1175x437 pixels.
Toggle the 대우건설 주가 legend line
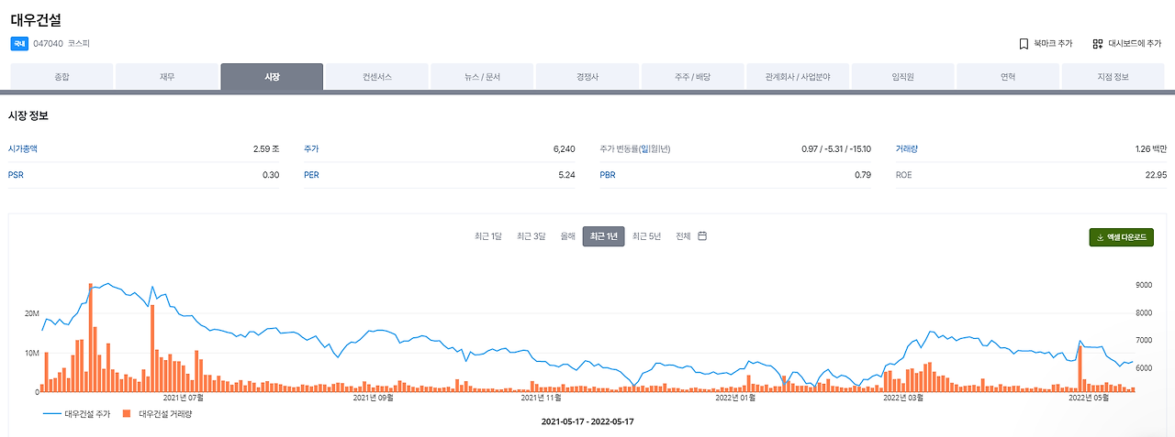point(76,414)
